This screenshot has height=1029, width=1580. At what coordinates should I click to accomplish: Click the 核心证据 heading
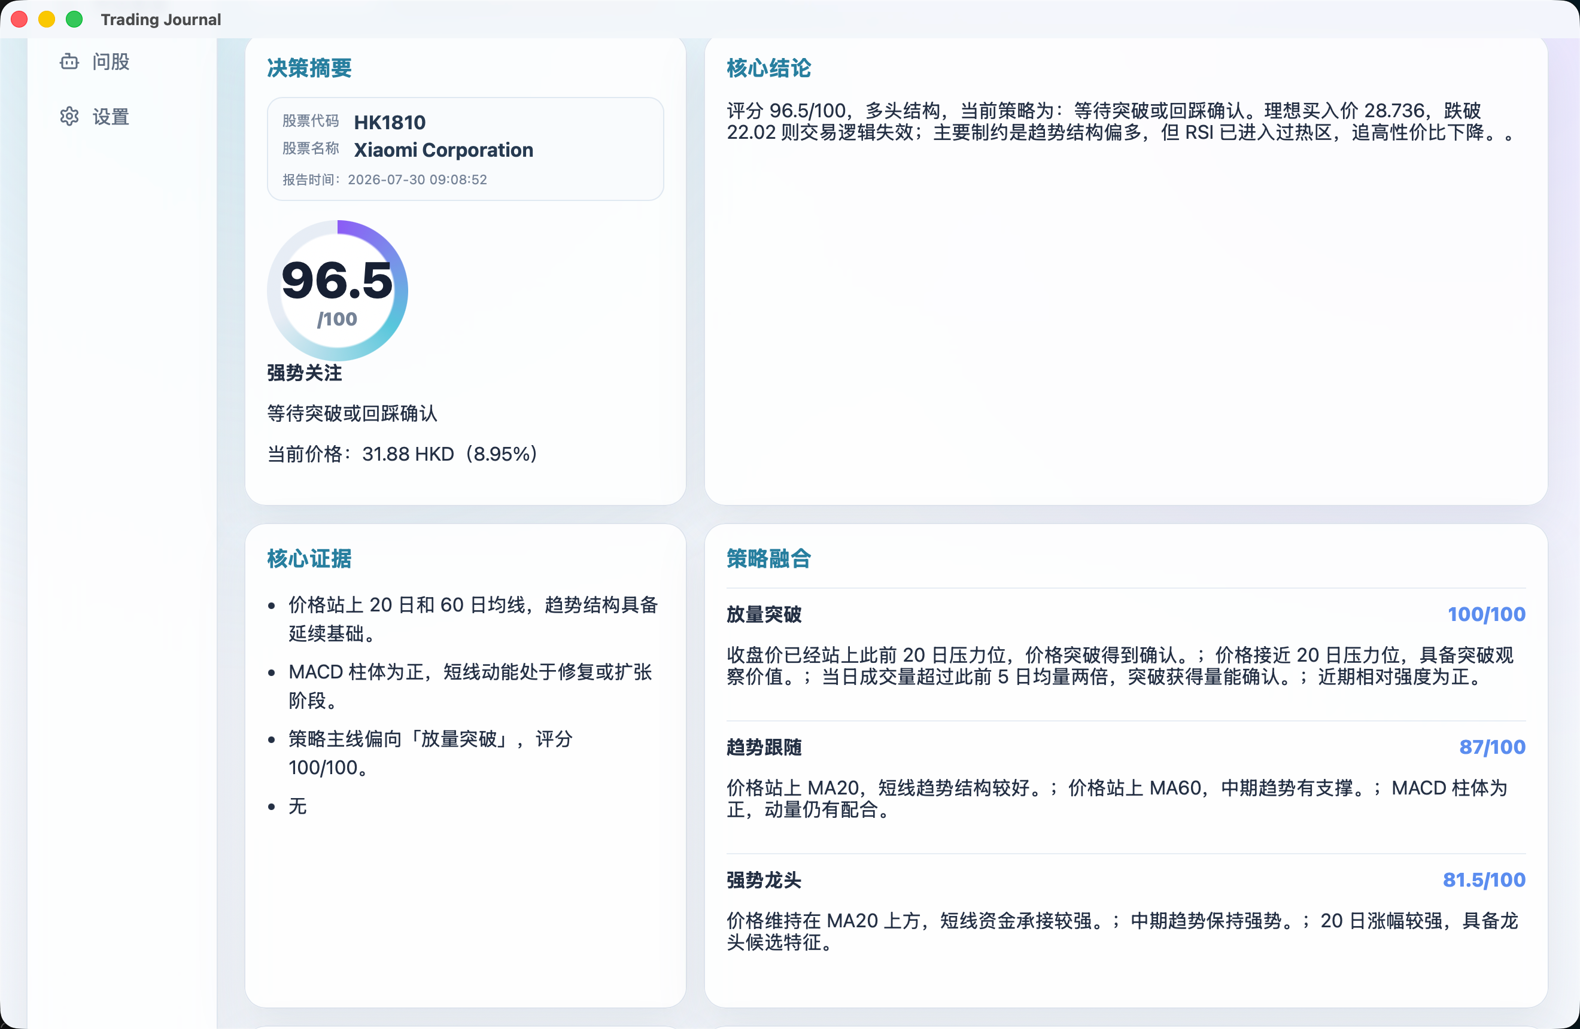coord(309,559)
